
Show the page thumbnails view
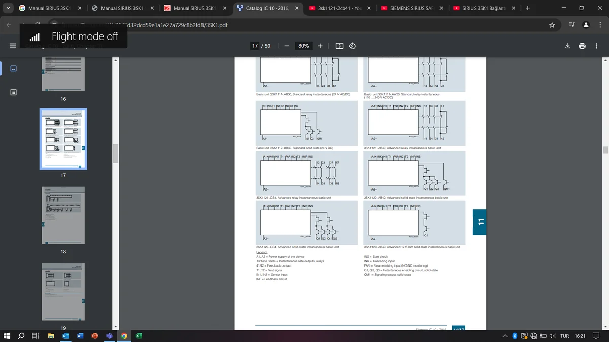[x=13, y=68]
